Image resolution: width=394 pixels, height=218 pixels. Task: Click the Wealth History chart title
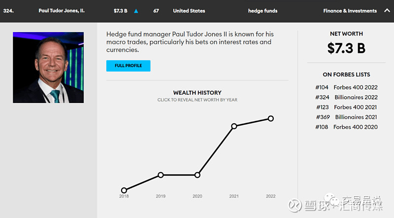click(x=197, y=93)
